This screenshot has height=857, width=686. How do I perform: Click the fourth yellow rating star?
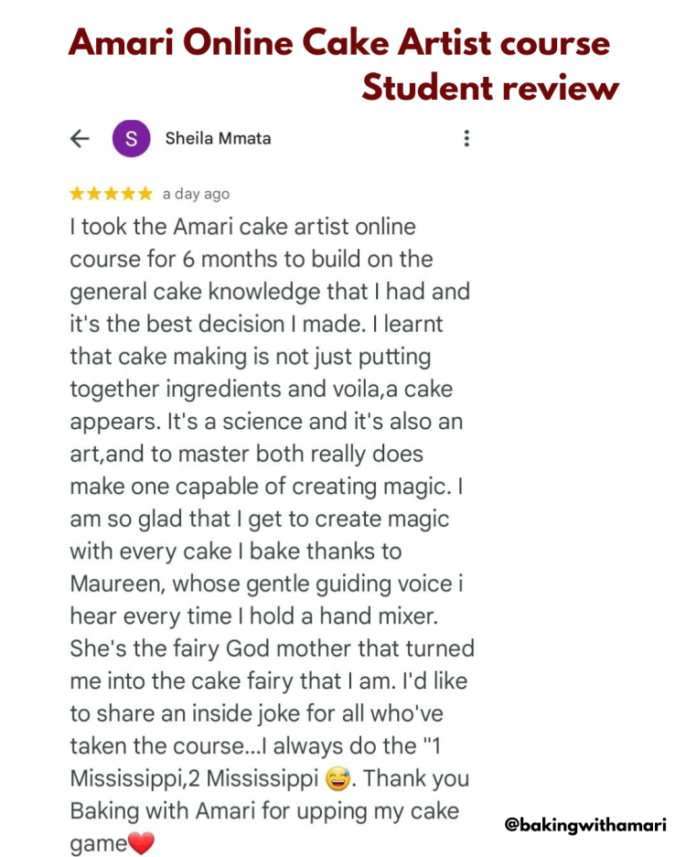[x=128, y=194]
